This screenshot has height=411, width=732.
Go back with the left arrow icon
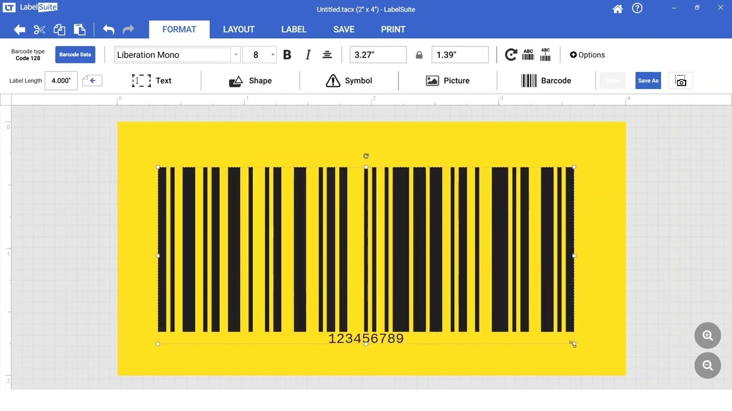(x=19, y=30)
